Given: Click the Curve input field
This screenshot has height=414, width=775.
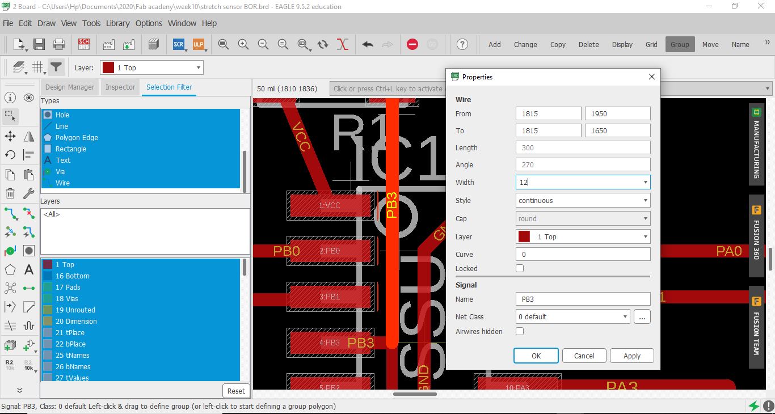Looking at the screenshot, I should tap(583, 254).
